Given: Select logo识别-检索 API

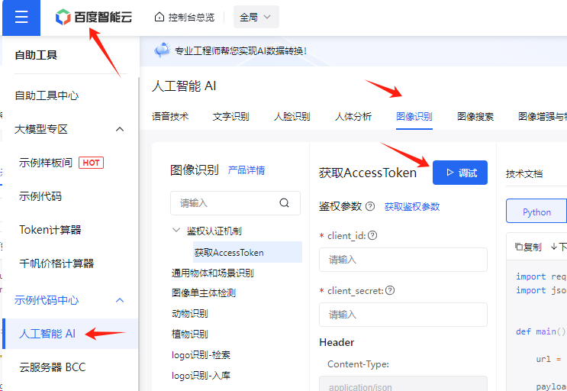Looking at the screenshot, I should click(201, 355).
